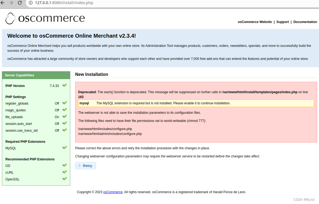Image resolution: width=319 pixels, height=204 pixels.
Task: Click the 7.4.33 version value
Action: (54, 86)
